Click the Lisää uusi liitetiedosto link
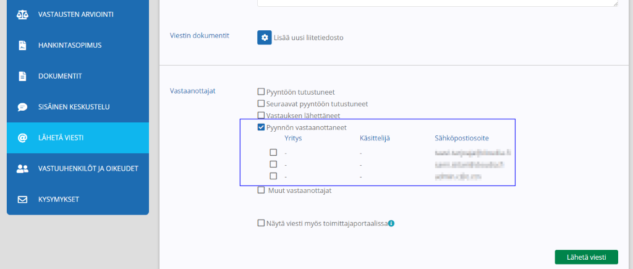The width and height of the screenshot is (633, 269). click(x=308, y=38)
